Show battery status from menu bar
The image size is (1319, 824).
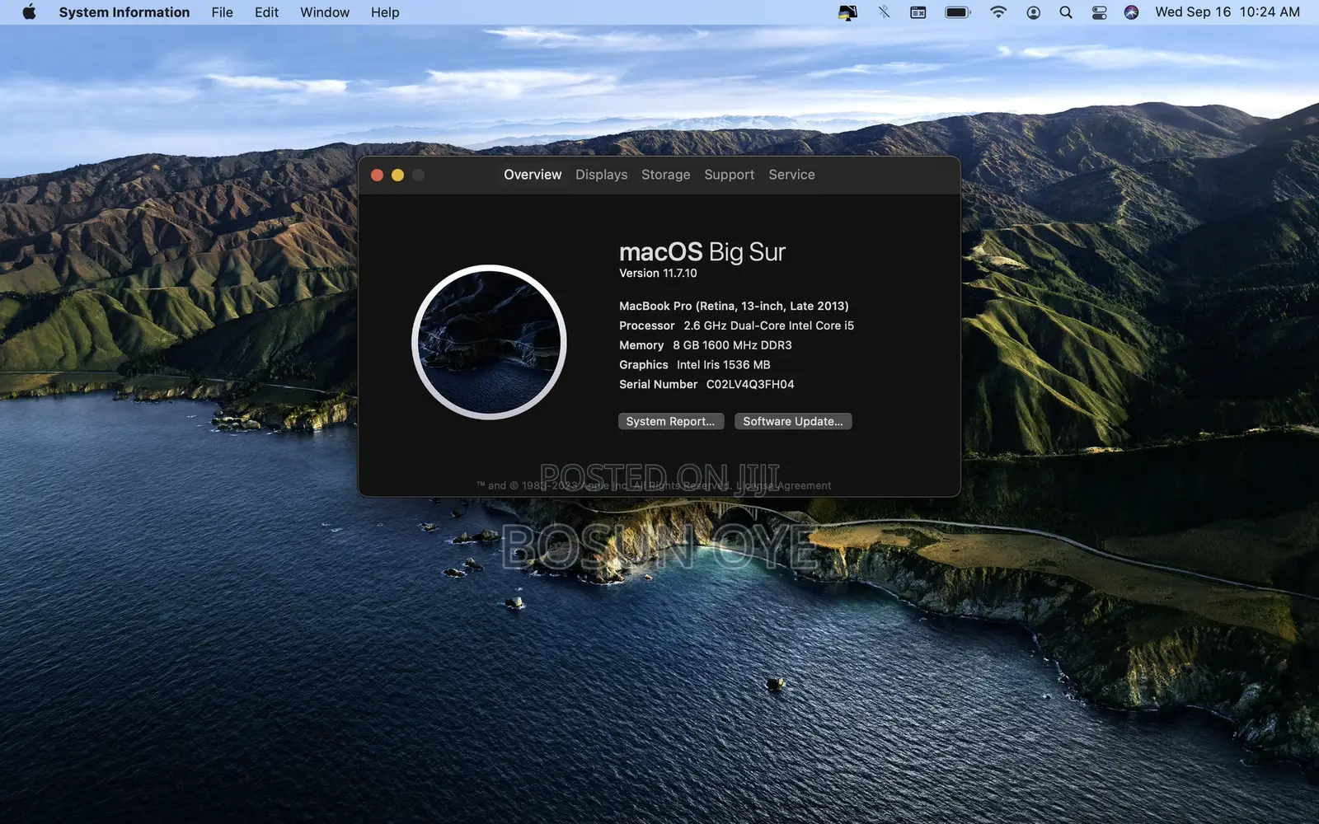click(x=958, y=12)
